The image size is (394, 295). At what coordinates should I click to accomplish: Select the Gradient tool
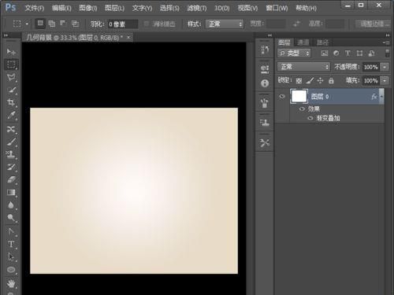(11, 193)
